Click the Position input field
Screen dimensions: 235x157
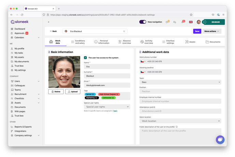tap(180, 91)
